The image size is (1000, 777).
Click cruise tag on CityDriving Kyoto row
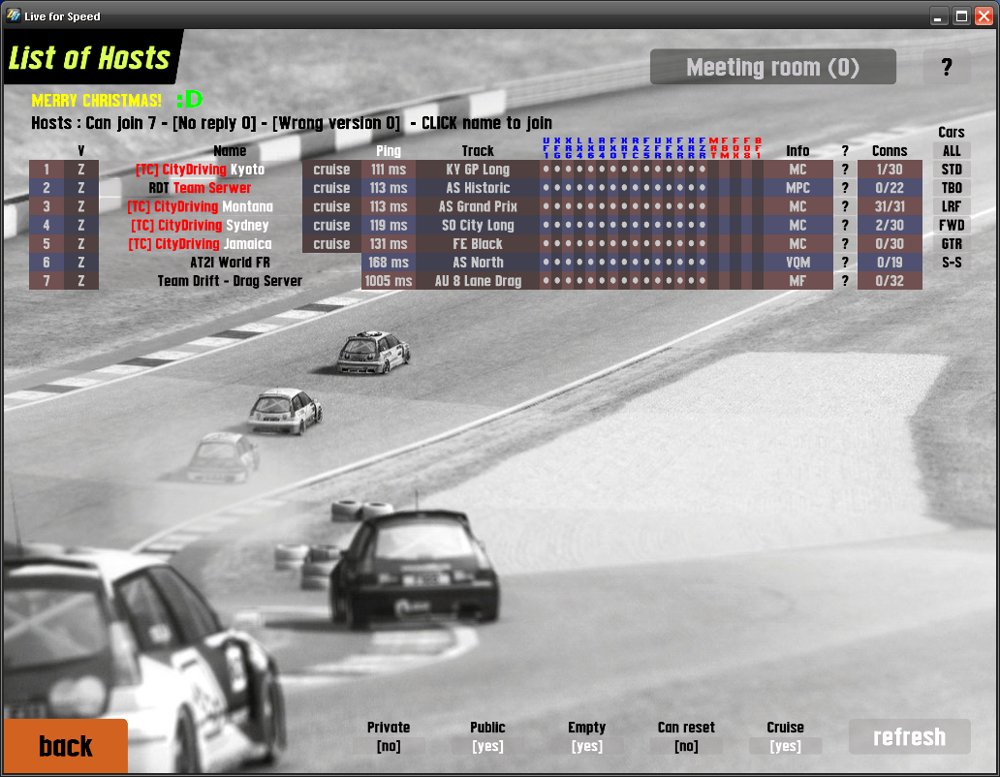coord(331,170)
